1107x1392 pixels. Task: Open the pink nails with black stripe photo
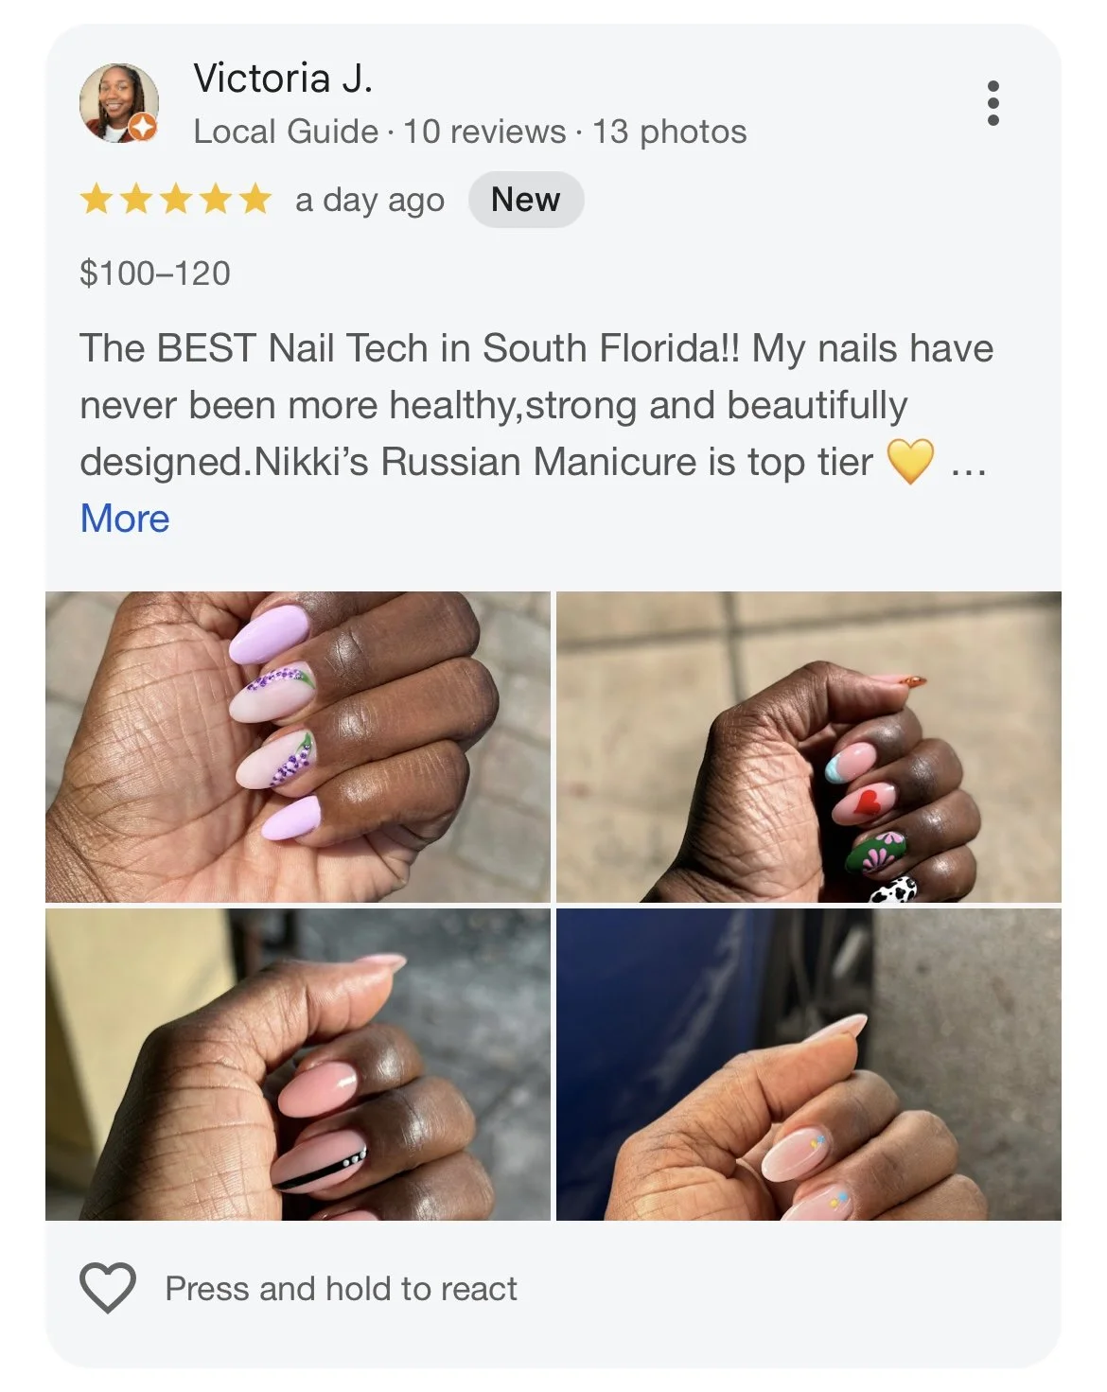(297, 1065)
